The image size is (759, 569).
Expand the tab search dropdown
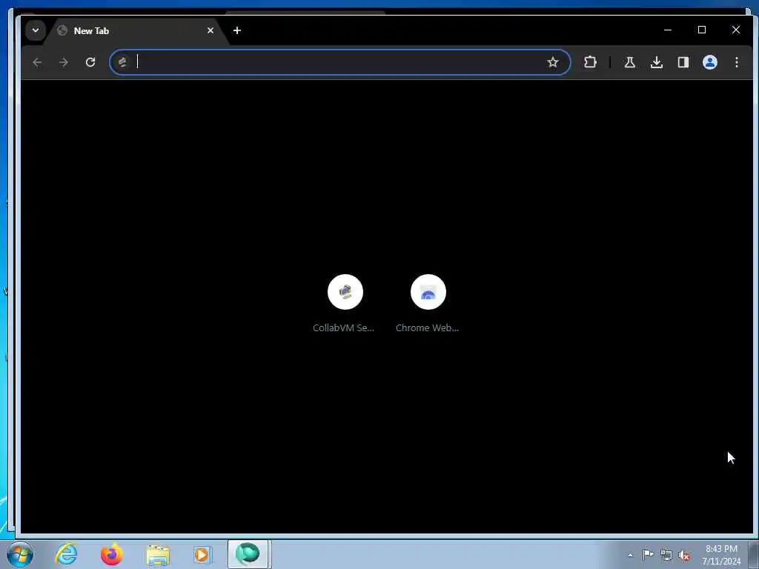pos(36,30)
